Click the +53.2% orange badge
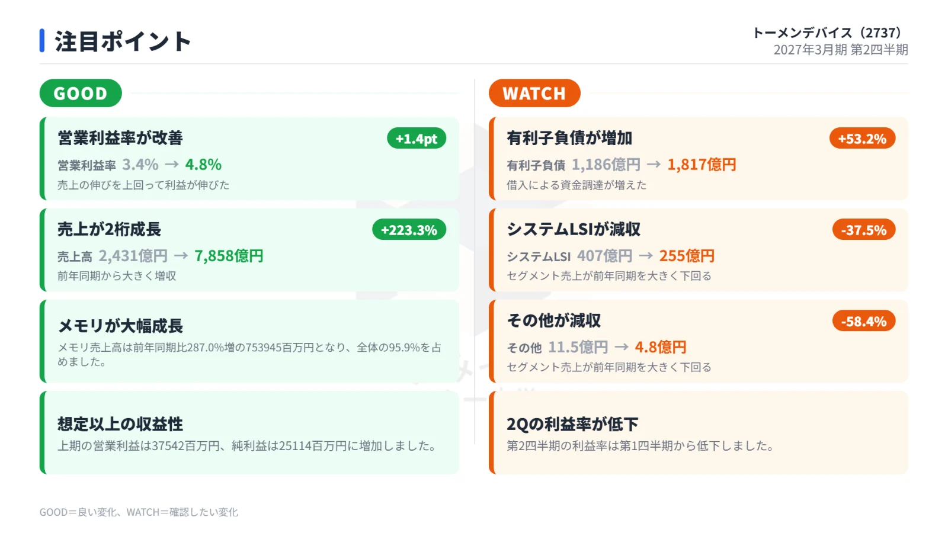 862,139
